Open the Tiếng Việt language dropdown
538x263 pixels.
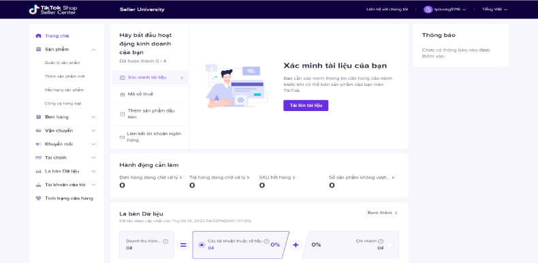point(494,10)
